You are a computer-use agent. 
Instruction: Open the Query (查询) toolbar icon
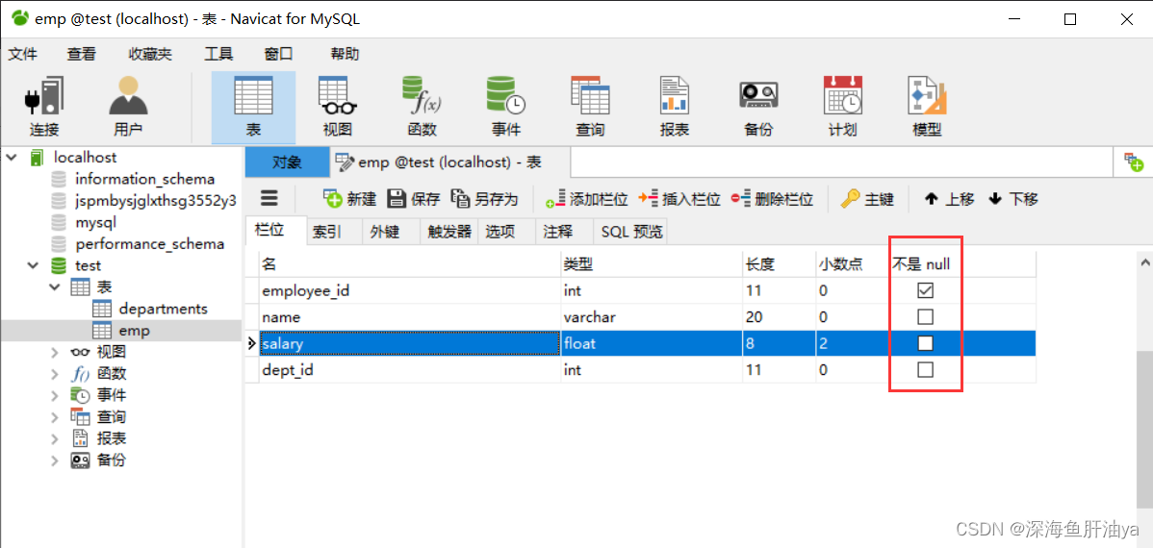point(591,107)
